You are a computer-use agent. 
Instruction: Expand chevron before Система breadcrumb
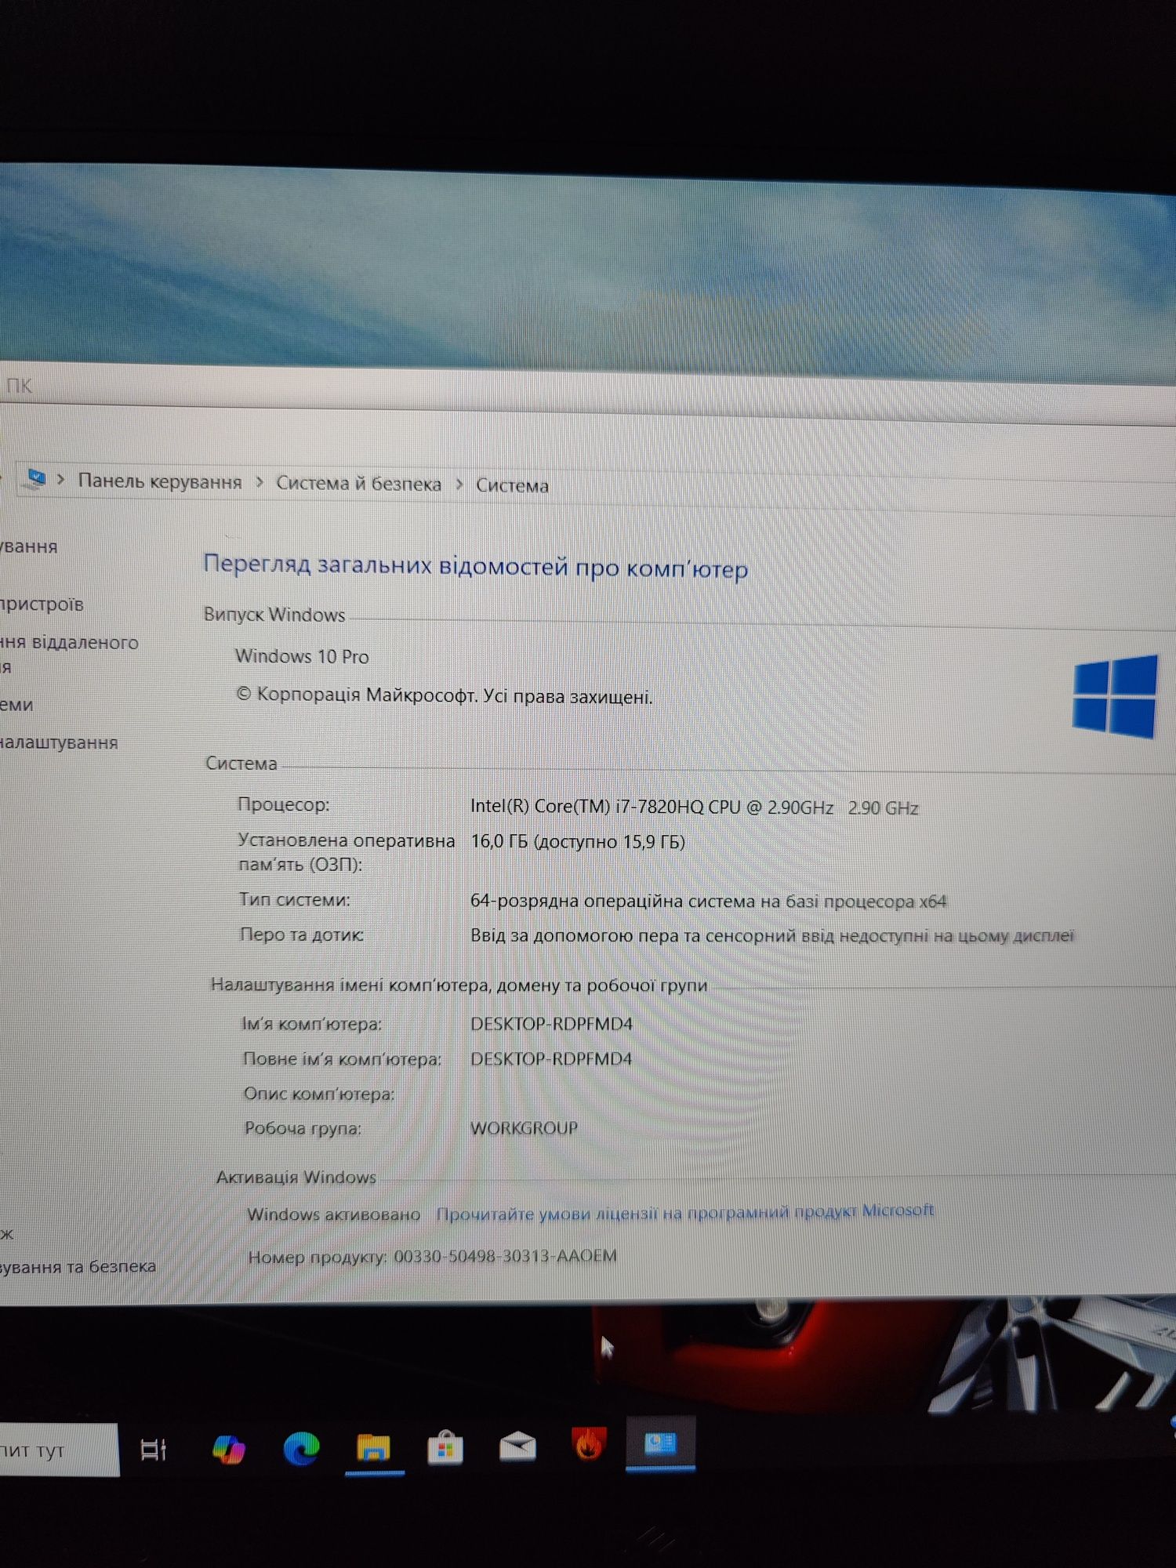459,485
